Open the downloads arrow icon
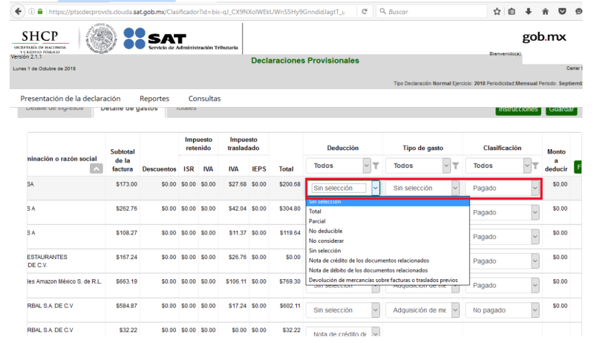The width and height of the screenshot is (594, 343). tap(528, 12)
